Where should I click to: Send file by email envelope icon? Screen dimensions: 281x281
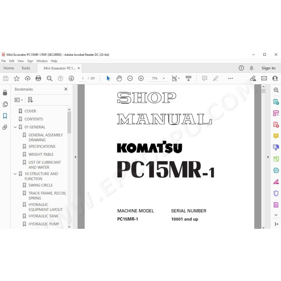tap(264, 78)
